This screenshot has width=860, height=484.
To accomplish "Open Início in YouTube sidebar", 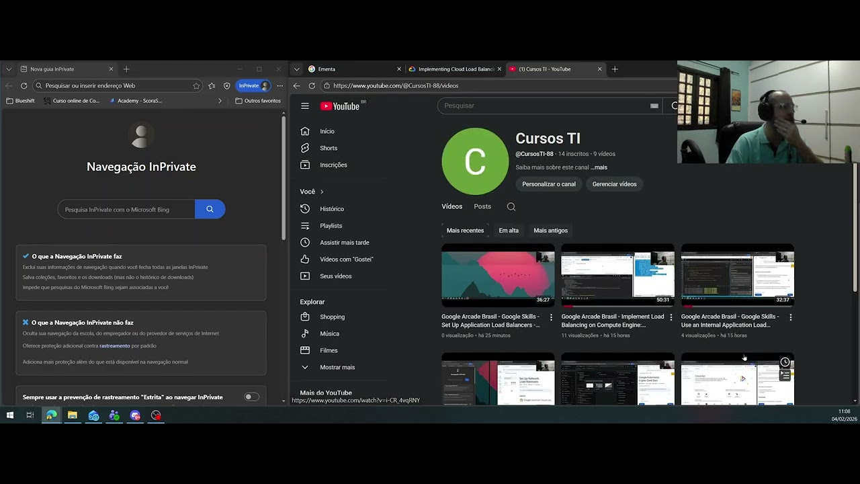I will [x=327, y=131].
